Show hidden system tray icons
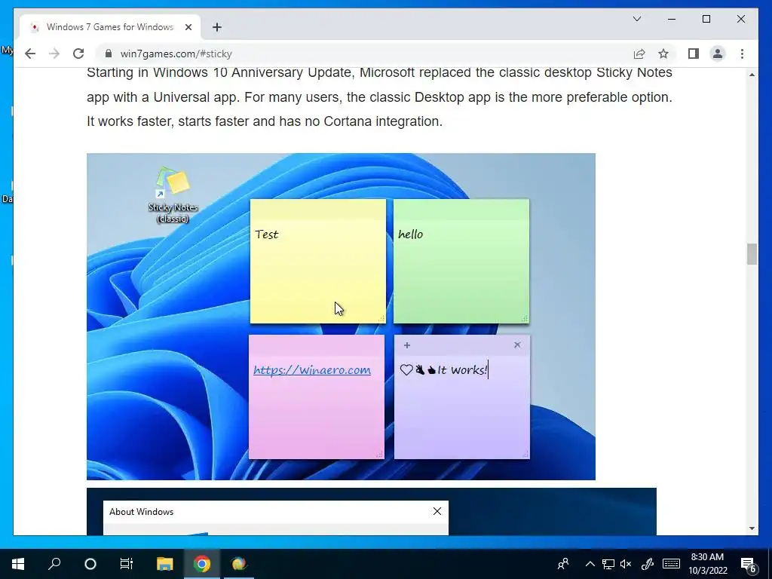 590,564
